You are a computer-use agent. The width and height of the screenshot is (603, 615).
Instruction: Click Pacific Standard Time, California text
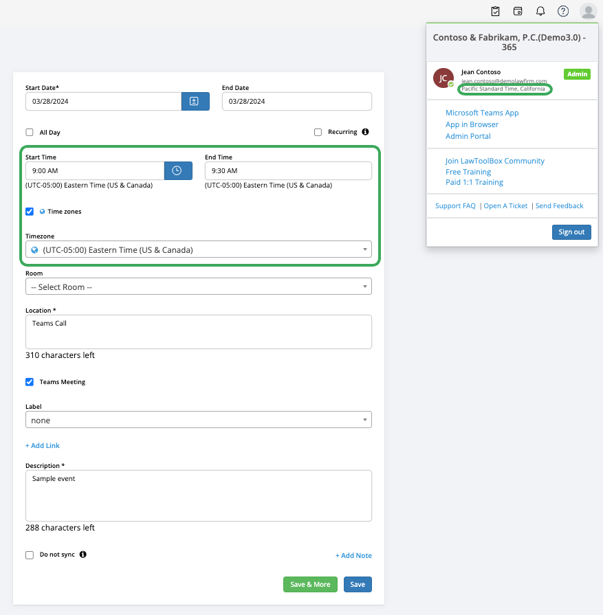(x=503, y=89)
